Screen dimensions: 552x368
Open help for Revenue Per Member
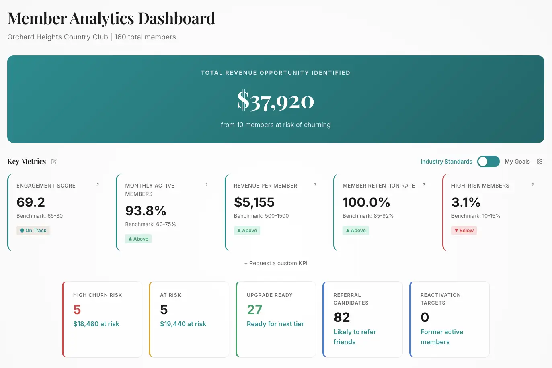(x=315, y=185)
